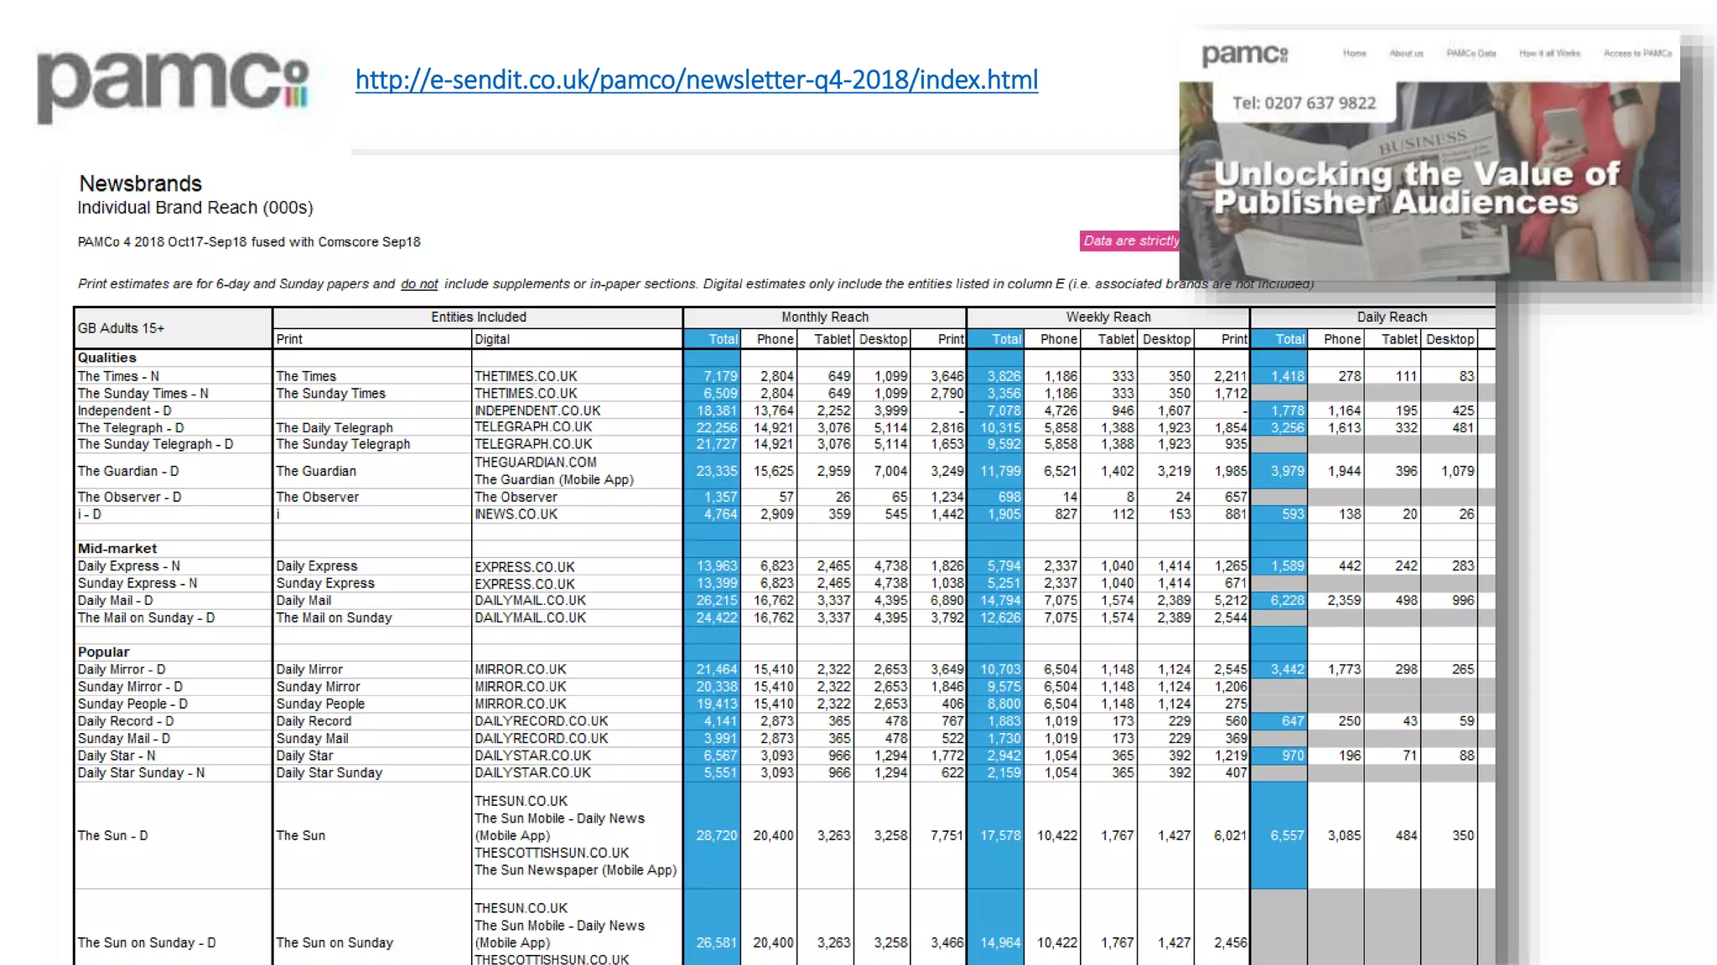Image resolution: width=1717 pixels, height=965 pixels.
Task: Open Home in the website thumbnail menu
Action: pyautogui.click(x=1354, y=54)
